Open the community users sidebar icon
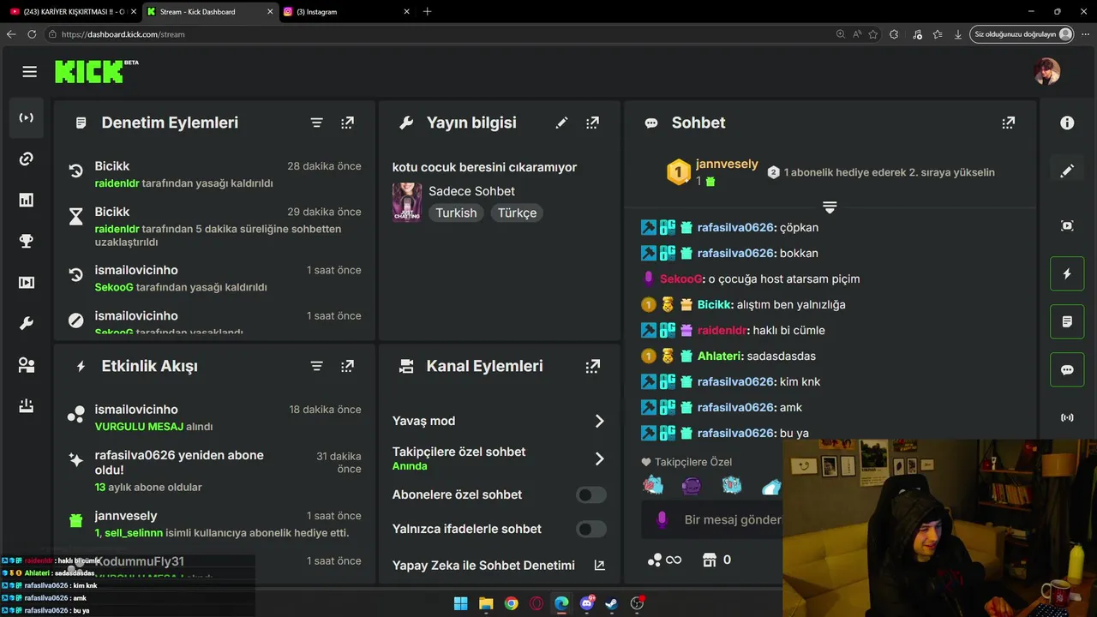The image size is (1097, 617). click(27, 365)
